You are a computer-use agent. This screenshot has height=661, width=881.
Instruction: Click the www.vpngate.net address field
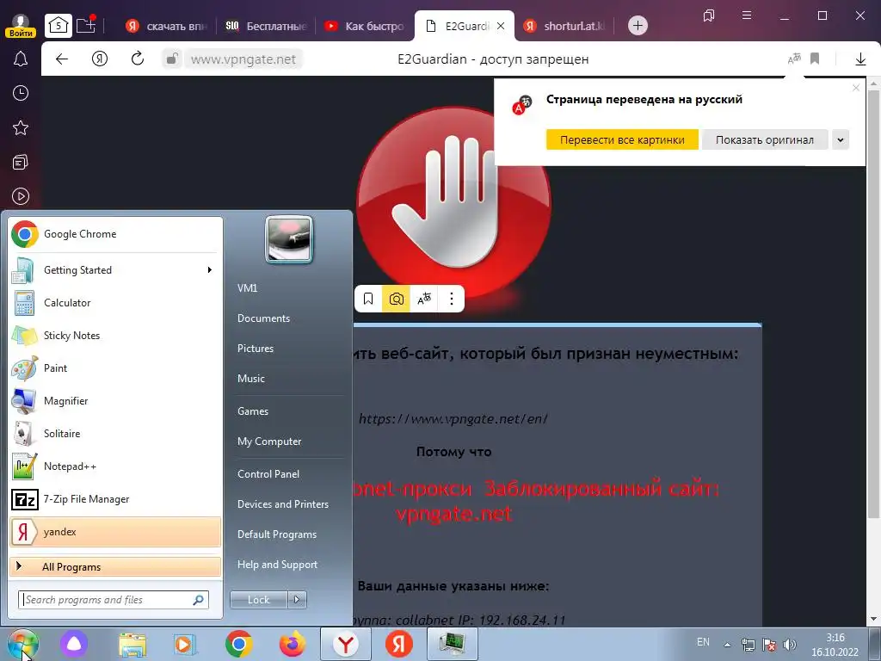tap(243, 59)
